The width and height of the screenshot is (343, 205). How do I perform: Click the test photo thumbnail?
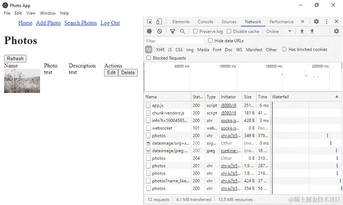coord(22,81)
